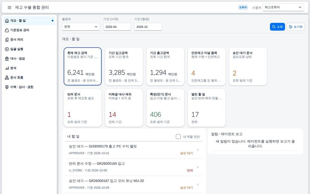Click the 분석 bar chart icon

pyautogui.click(x=7, y=68)
